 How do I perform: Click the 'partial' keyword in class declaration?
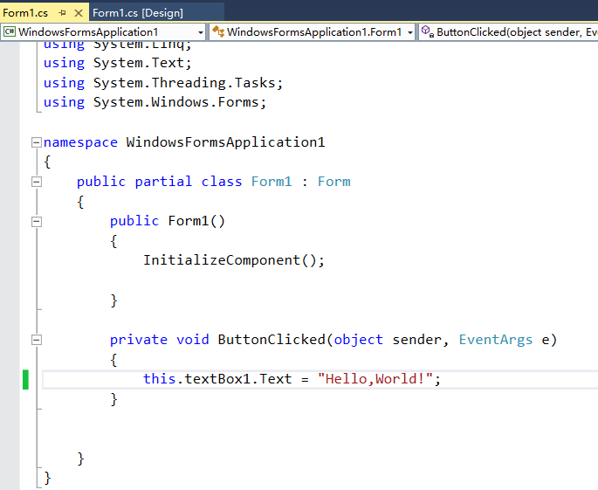point(163,182)
